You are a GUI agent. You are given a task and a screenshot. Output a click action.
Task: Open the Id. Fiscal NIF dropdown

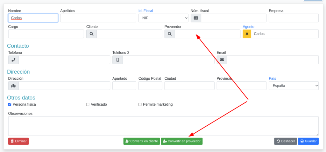pyautogui.click(x=163, y=18)
